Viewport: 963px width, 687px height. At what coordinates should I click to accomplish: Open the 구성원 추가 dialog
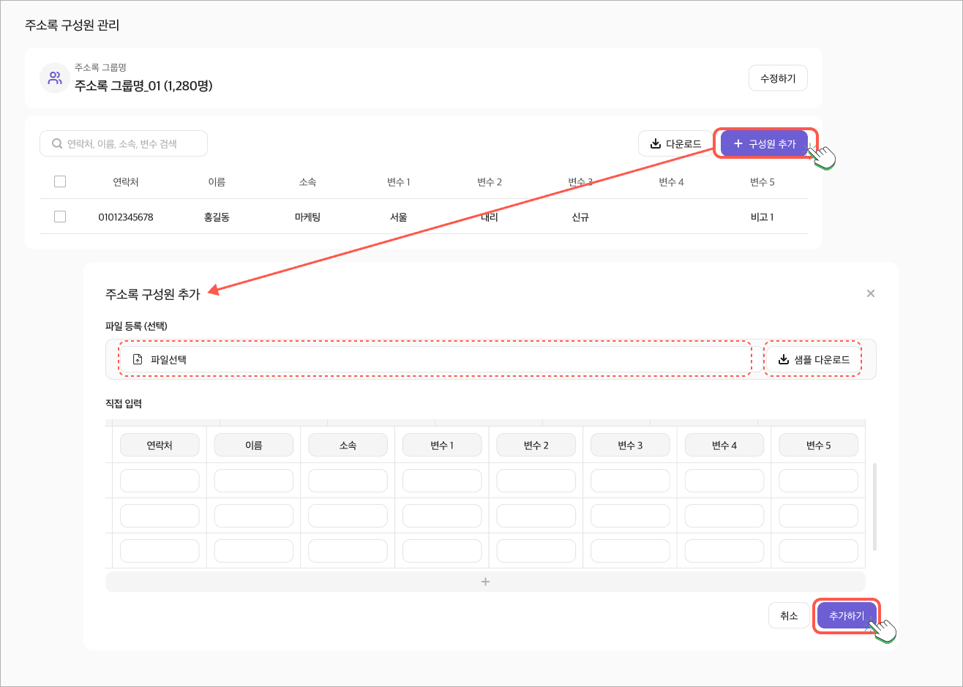tap(765, 143)
